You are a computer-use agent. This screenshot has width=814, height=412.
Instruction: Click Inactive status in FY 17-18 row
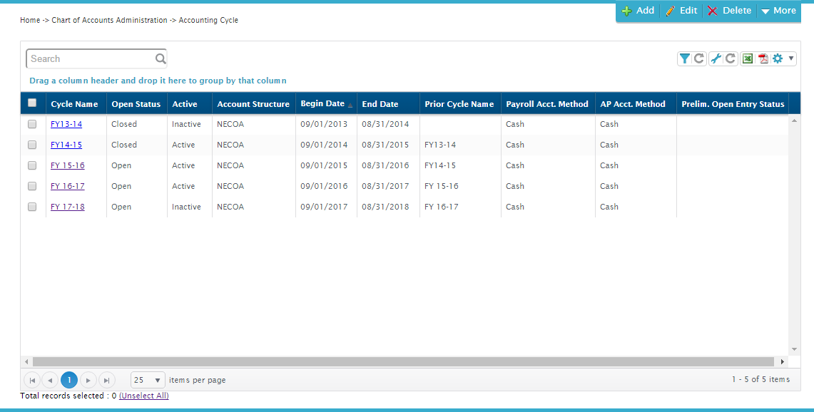(x=186, y=207)
